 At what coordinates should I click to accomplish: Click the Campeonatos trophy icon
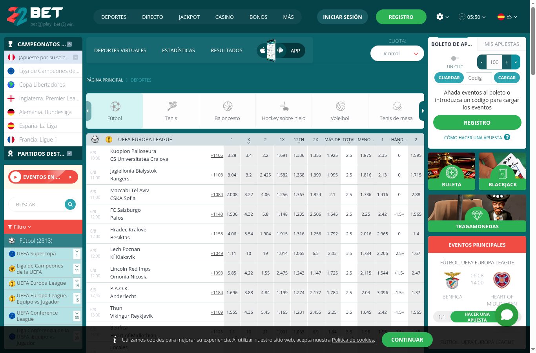[11, 44]
